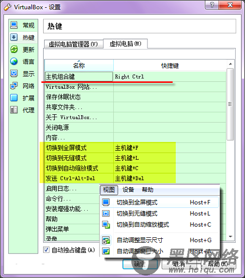Select the 主机组合键 row name
The height and width of the screenshot is (278, 245).
click(x=79, y=77)
